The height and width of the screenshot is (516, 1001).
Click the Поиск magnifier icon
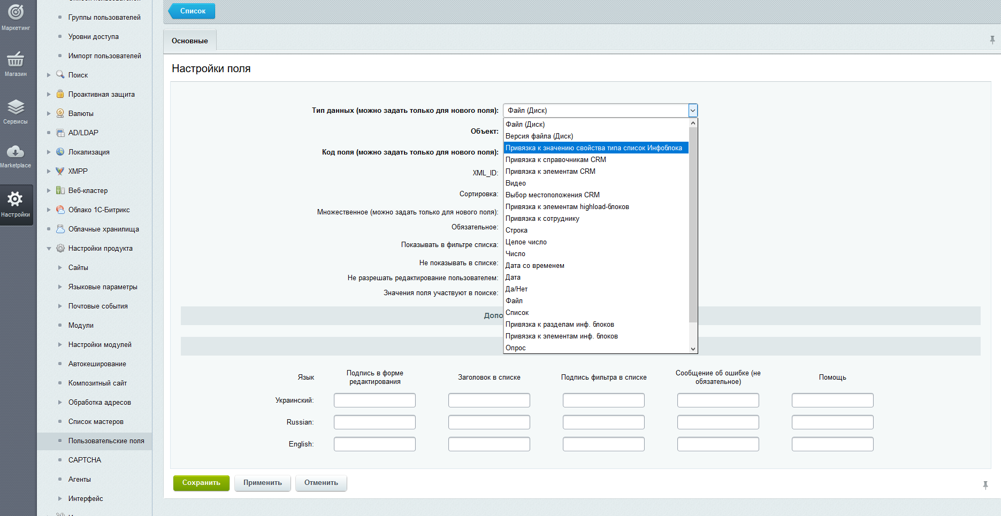[x=60, y=75]
